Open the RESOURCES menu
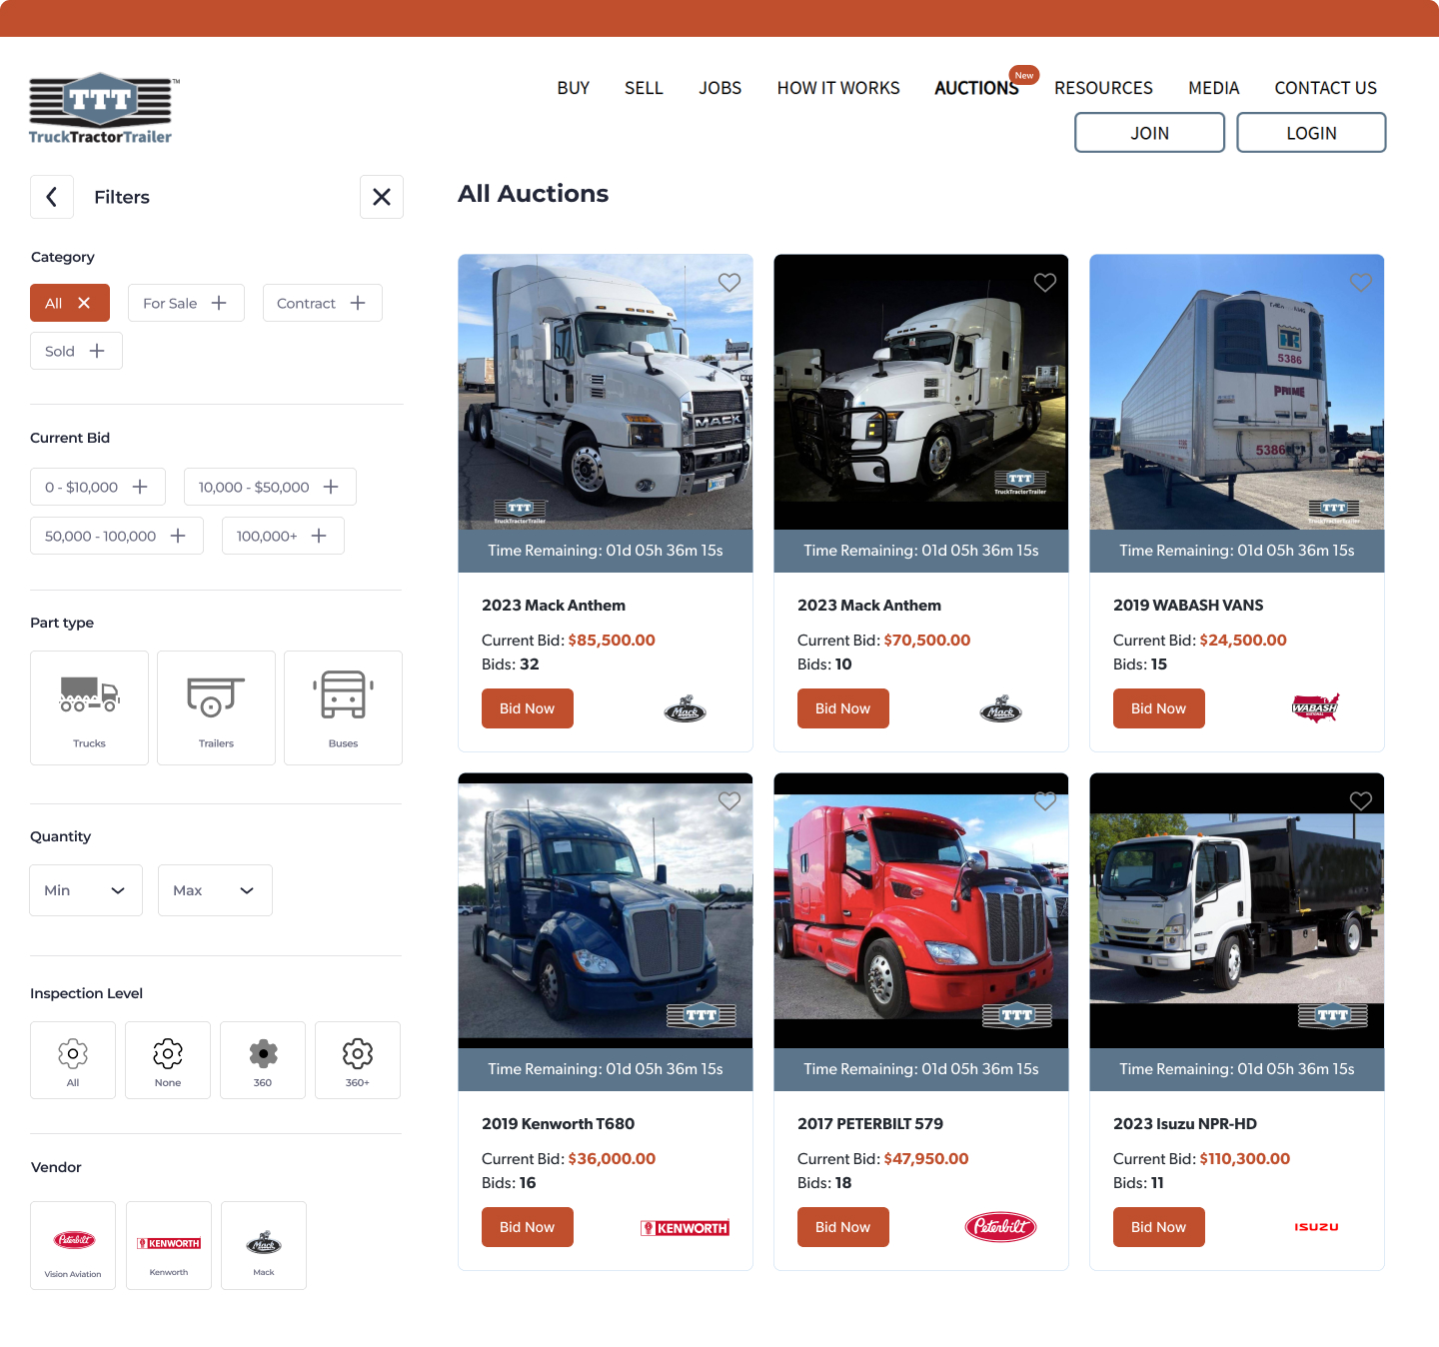 (1103, 88)
